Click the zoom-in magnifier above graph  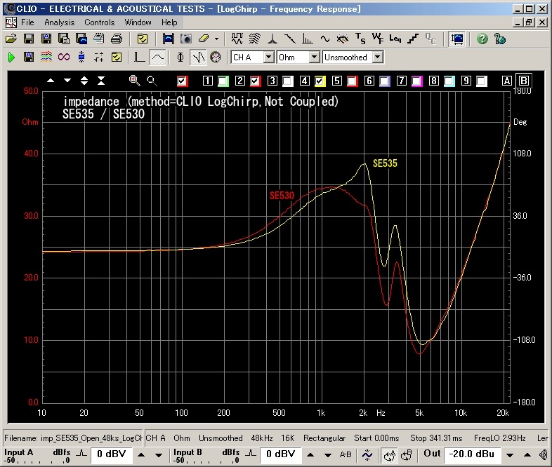[x=134, y=81]
